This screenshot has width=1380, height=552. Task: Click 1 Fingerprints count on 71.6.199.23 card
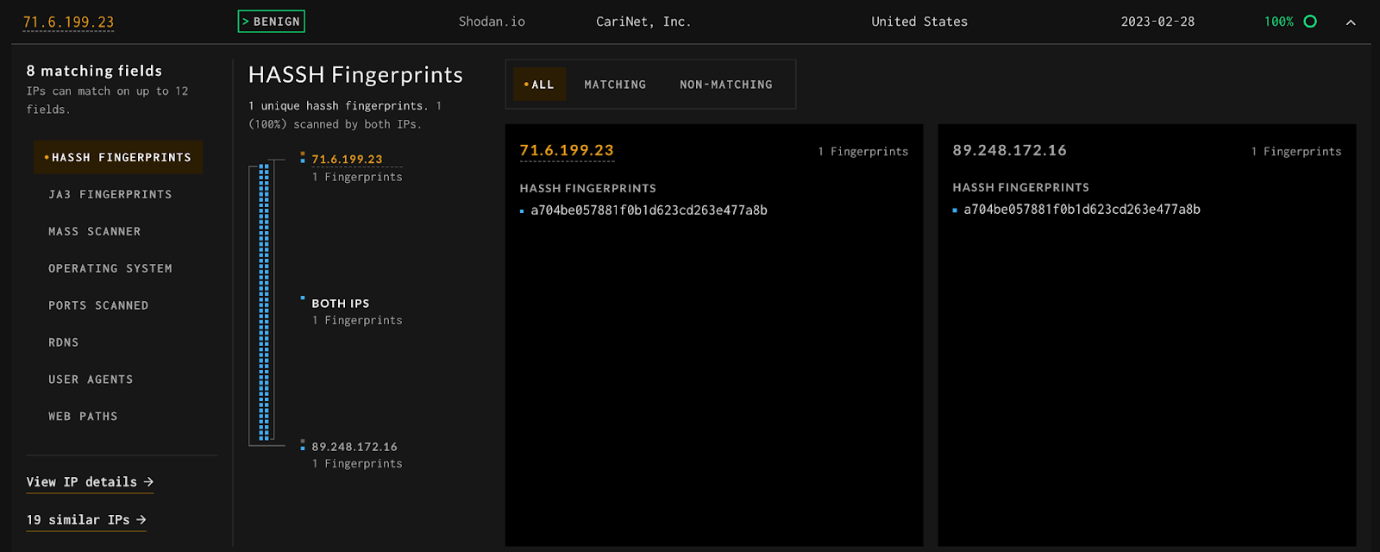pos(862,152)
